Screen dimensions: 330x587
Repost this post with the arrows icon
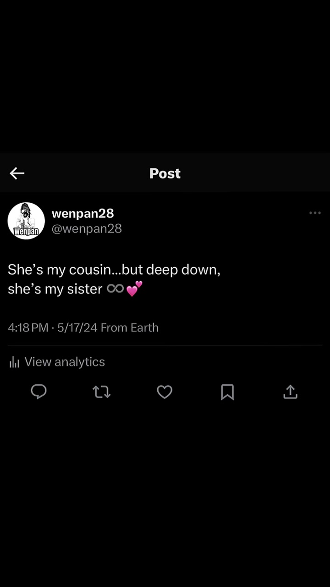click(101, 392)
